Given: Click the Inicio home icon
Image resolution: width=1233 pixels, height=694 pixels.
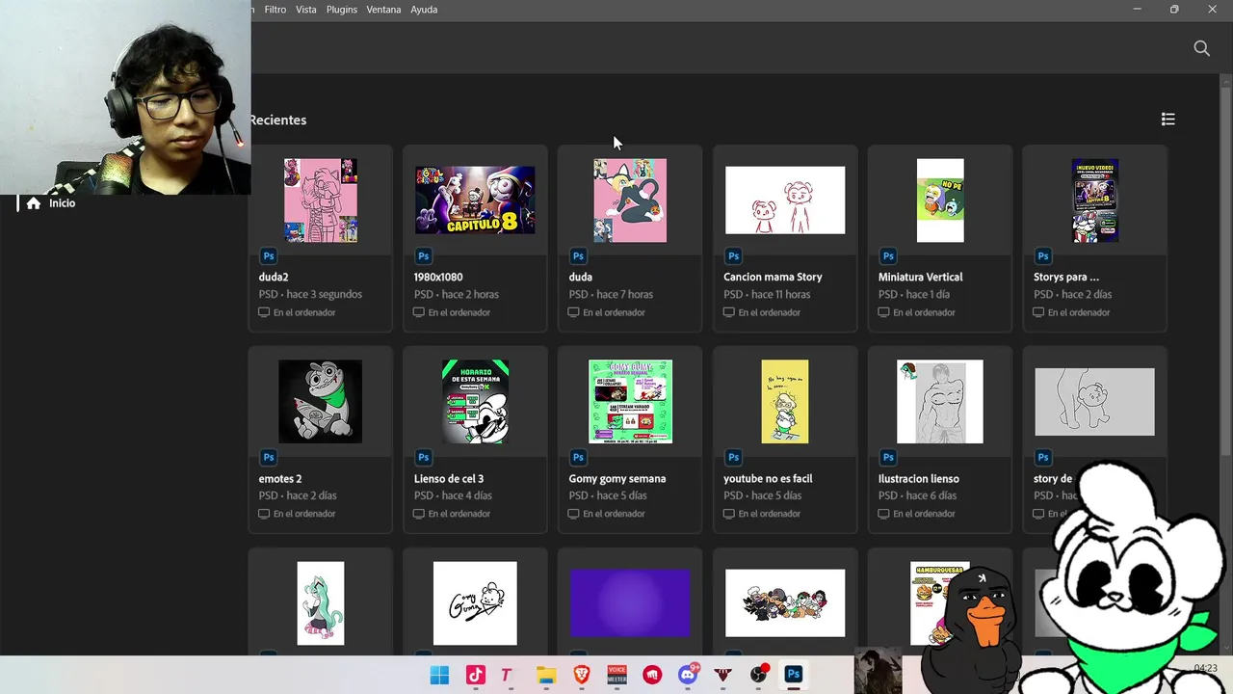Looking at the screenshot, I should [34, 203].
